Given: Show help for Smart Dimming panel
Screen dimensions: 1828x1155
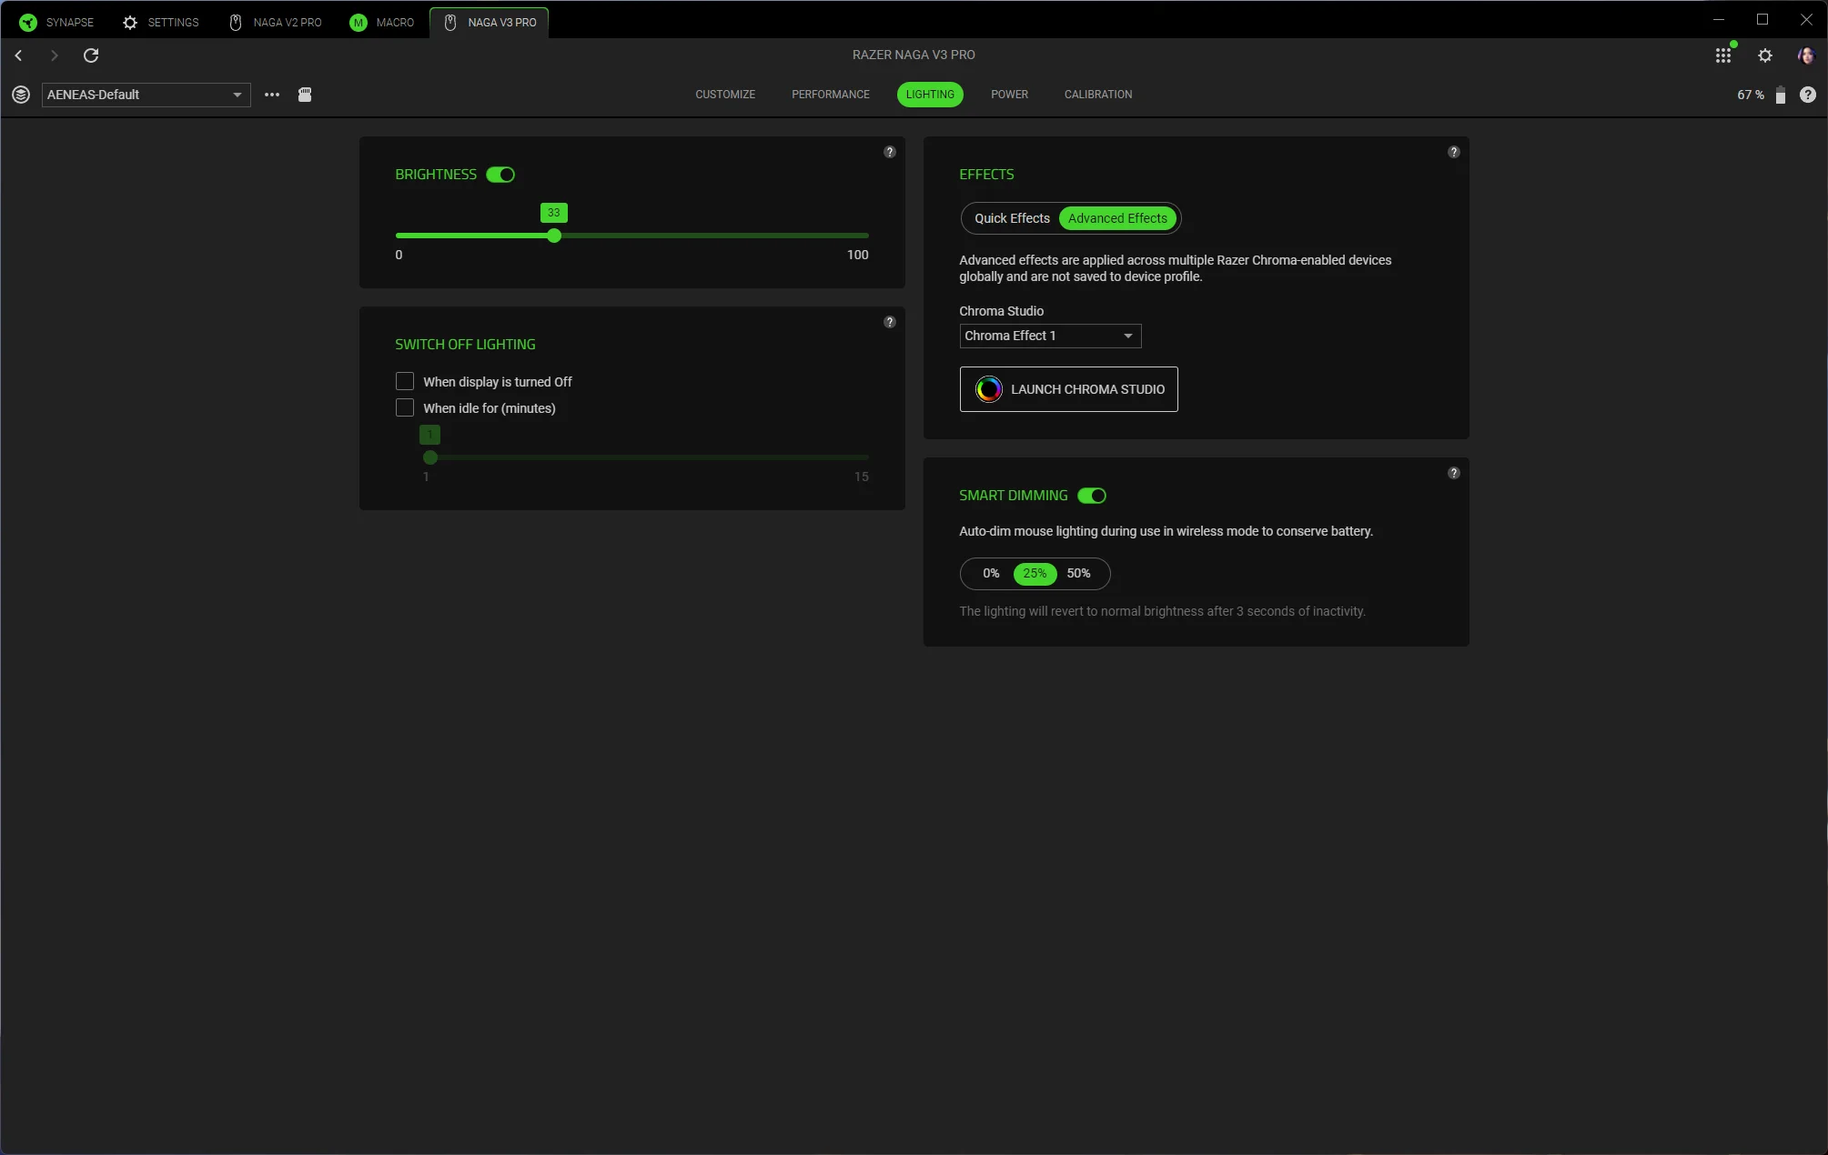Looking at the screenshot, I should (1454, 473).
